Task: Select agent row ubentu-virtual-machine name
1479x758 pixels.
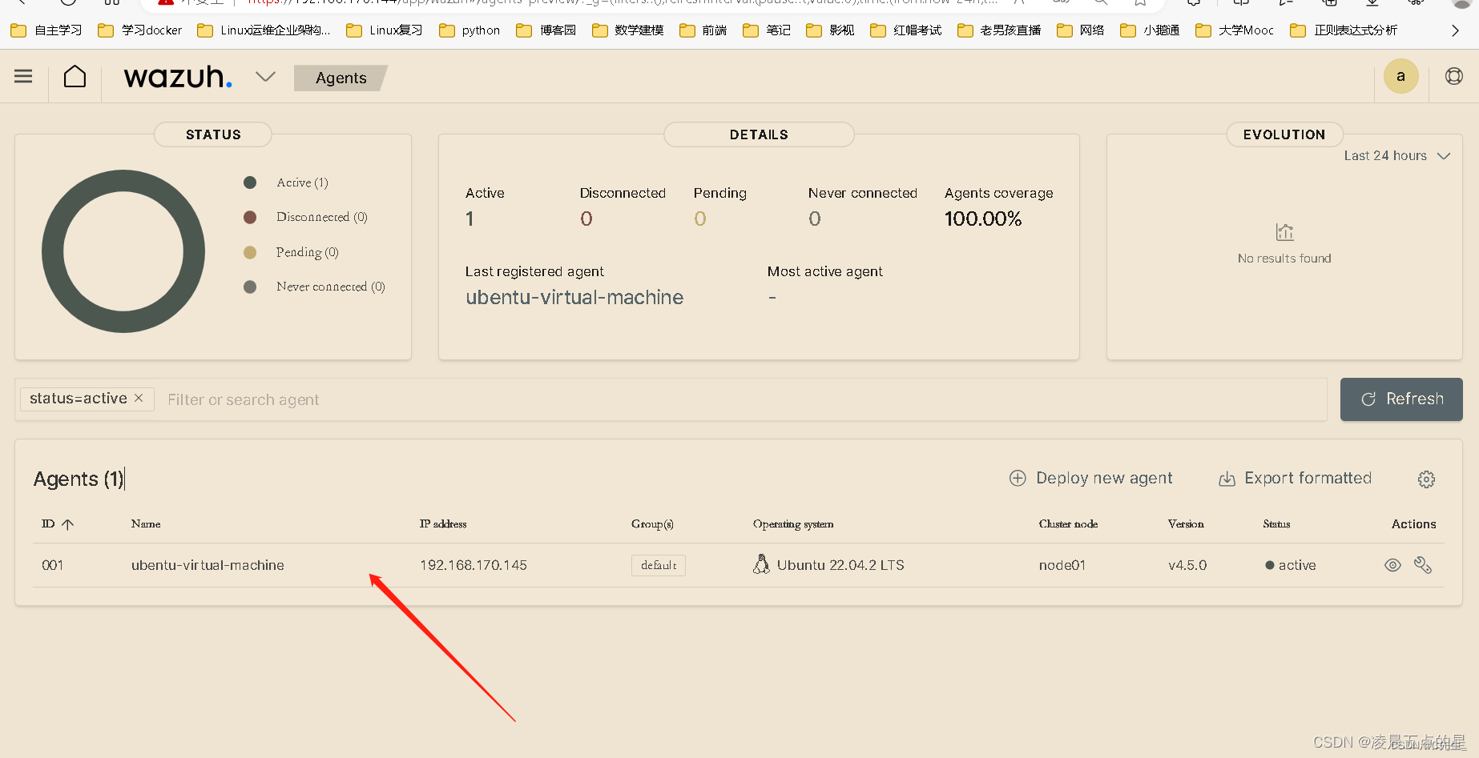Action: click(x=208, y=565)
